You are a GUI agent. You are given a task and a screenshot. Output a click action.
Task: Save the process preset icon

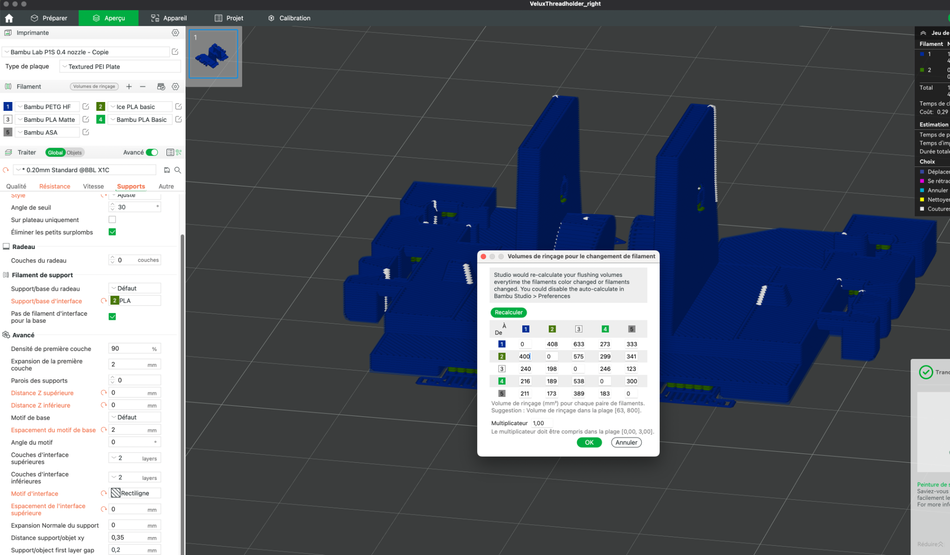pos(167,170)
